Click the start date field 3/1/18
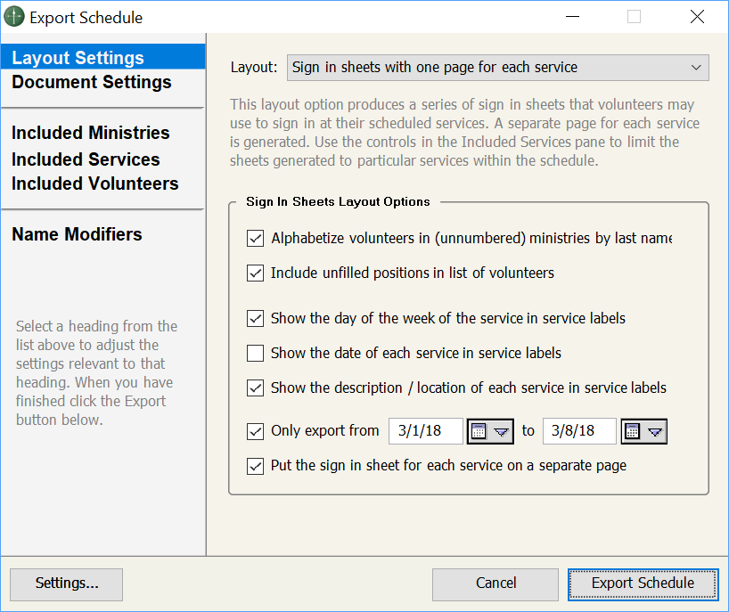Viewport: 729px width, 612px height. click(425, 431)
